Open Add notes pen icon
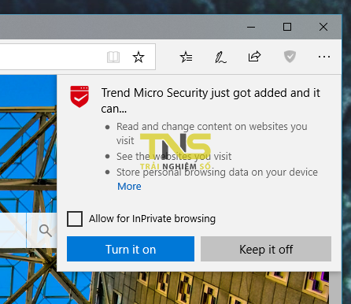 click(x=220, y=57)
